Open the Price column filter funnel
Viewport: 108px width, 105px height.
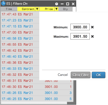pyautogui.click(x=56, y=9)
